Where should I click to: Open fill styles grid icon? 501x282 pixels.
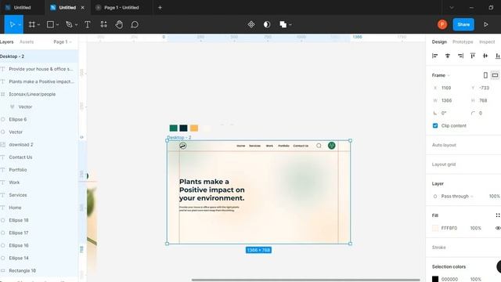coord(498,215)
